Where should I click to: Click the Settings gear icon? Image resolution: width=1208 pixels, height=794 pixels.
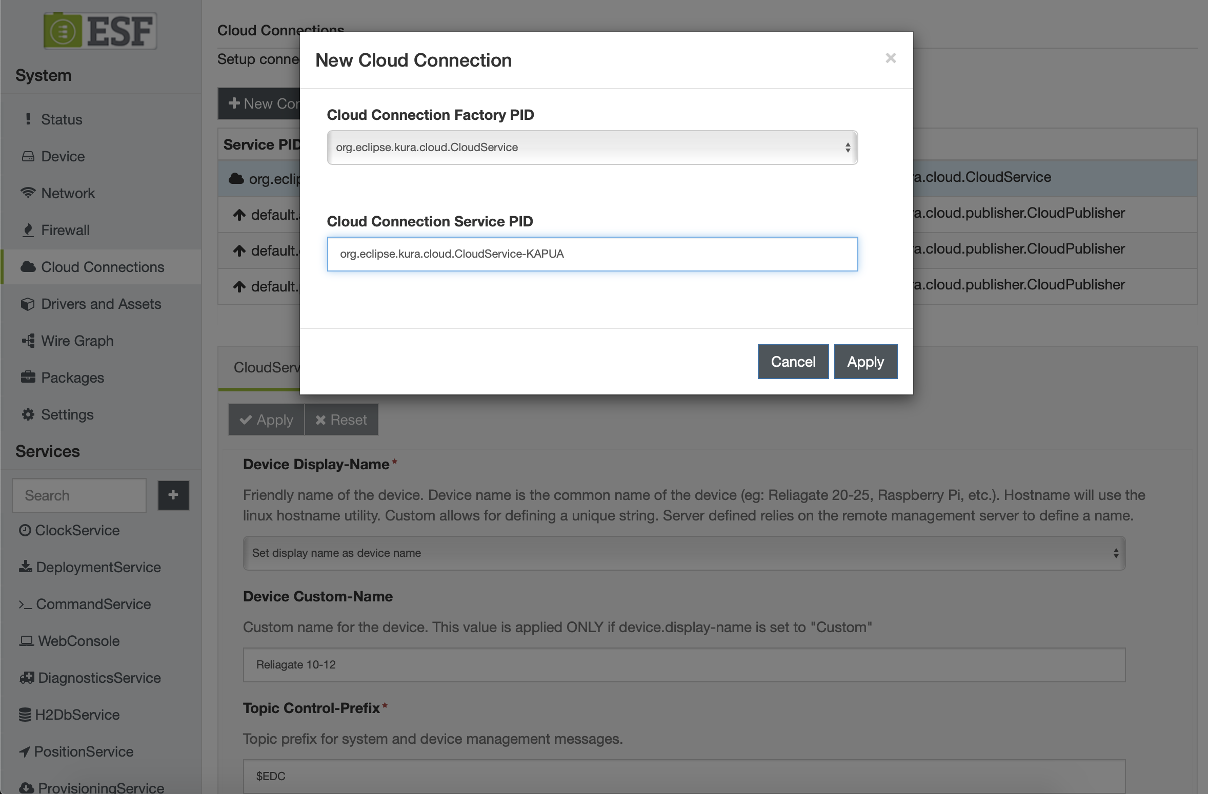click(28, 414)
